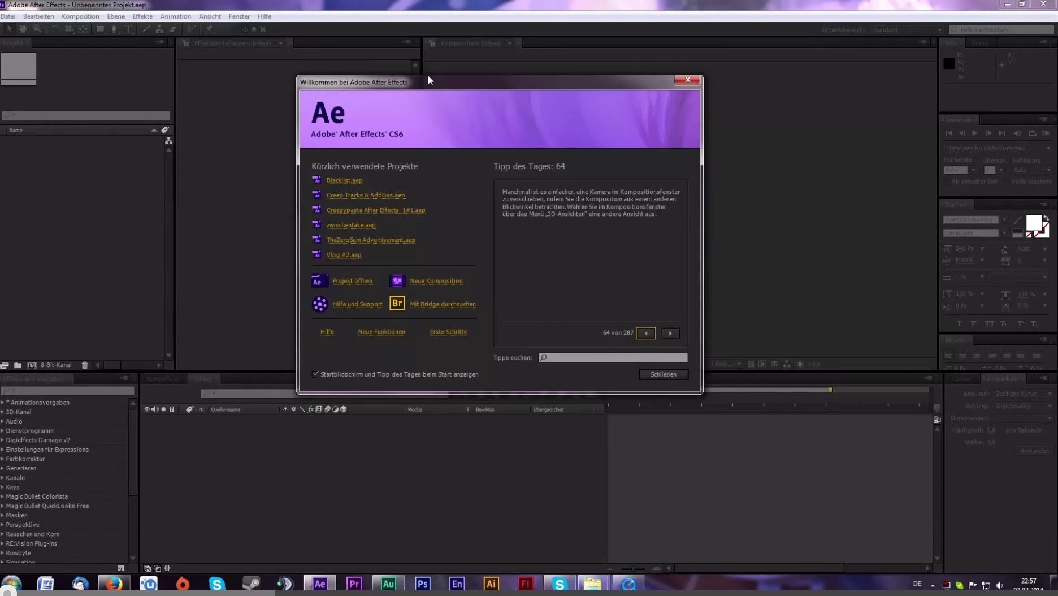Toggle faux bold in Zeichen panel
1058x596 pixels.
tap(959, 324)
